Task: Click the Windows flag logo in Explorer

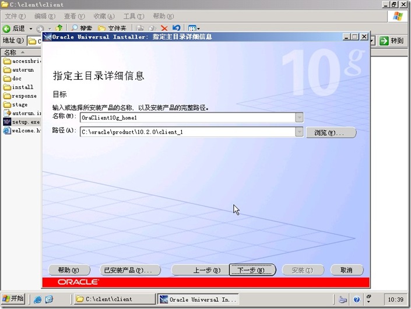Action: pyautogui.click(x=398, y=16)
